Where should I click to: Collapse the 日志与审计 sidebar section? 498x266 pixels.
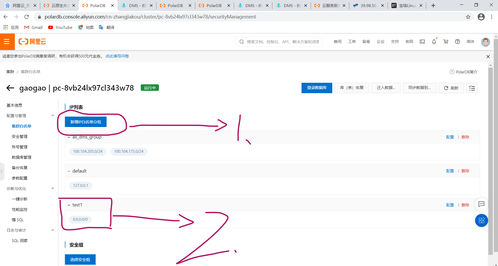[53, 230]
